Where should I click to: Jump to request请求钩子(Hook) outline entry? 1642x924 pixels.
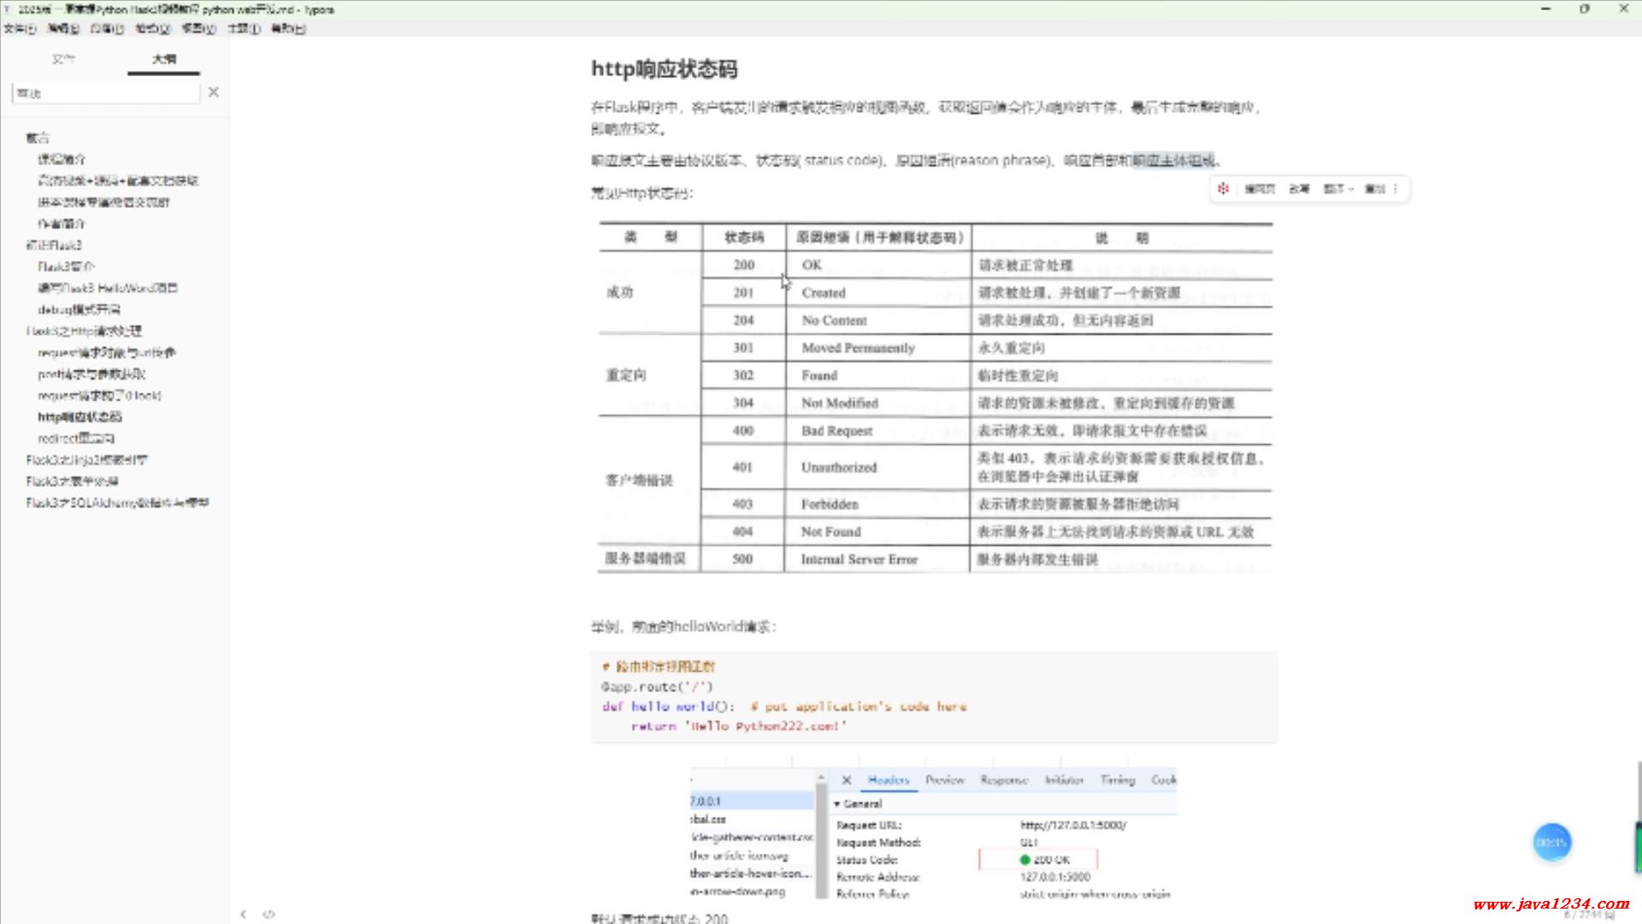[99, 395]
